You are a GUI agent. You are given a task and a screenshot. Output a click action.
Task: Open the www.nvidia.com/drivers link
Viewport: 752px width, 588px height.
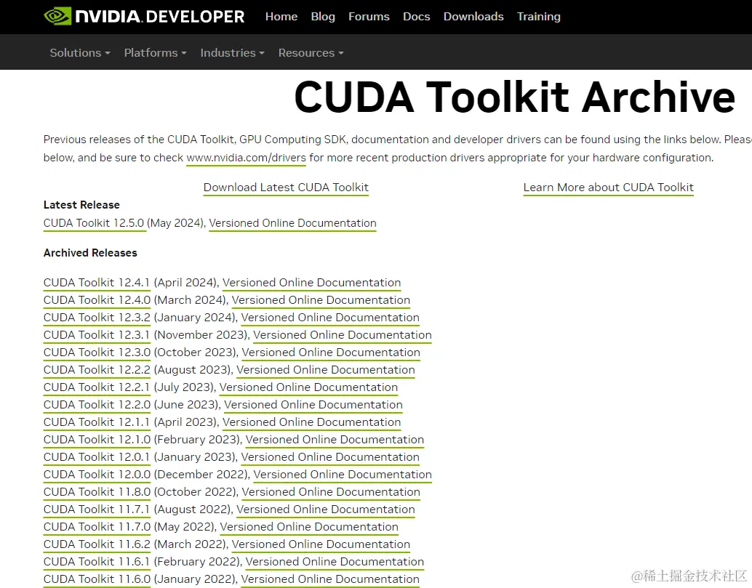pos(246,158)
